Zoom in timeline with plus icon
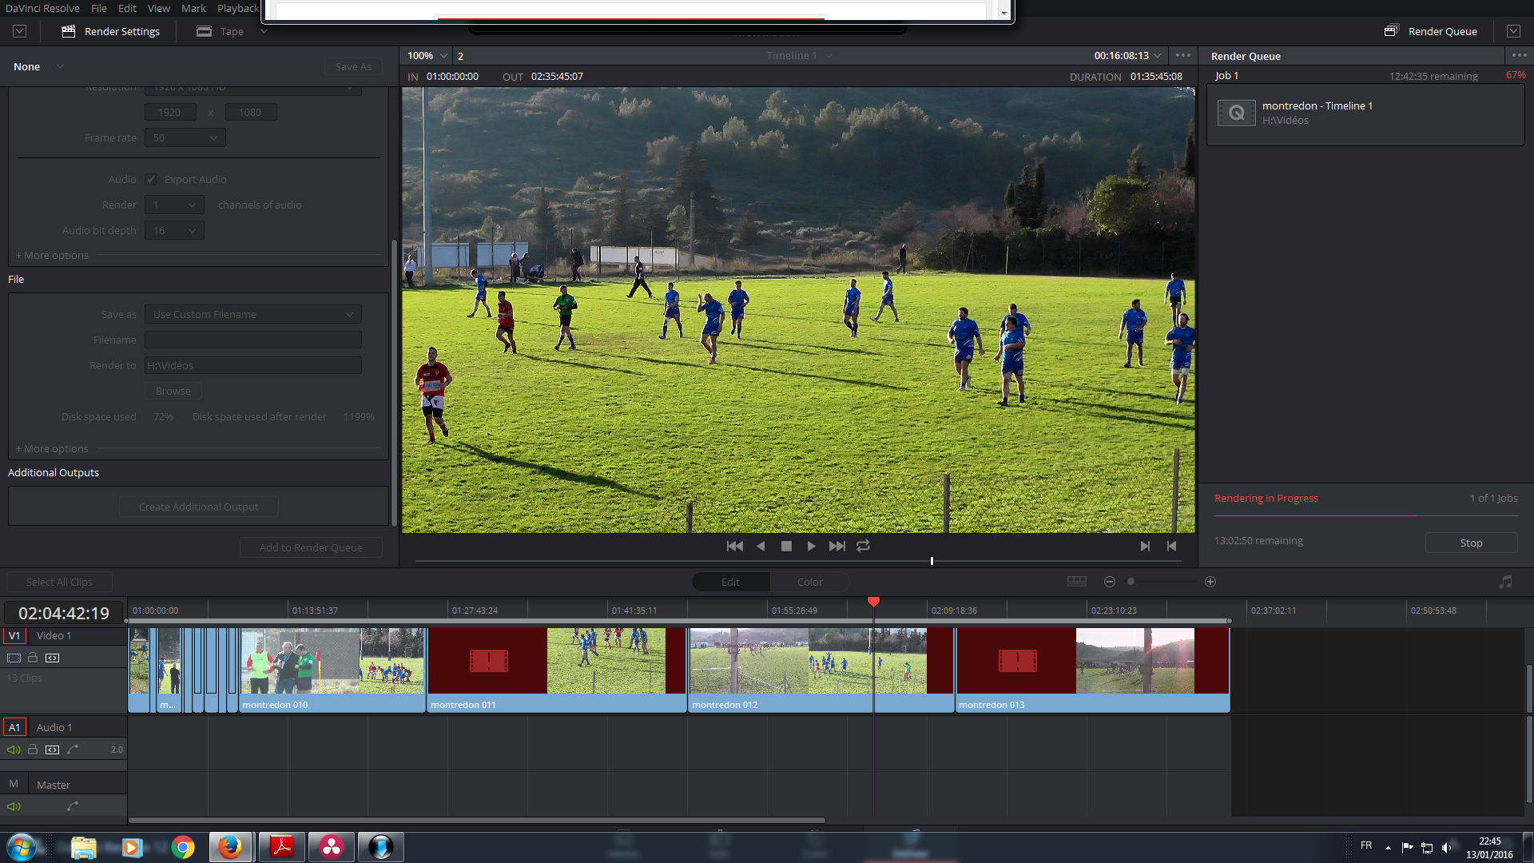This screenshot has width=1534, height=863. [1210, 582]
